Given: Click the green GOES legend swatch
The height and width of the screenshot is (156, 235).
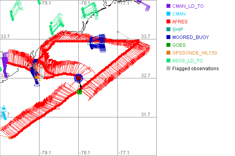Looking at the screenshot, I should click(168, 45).
